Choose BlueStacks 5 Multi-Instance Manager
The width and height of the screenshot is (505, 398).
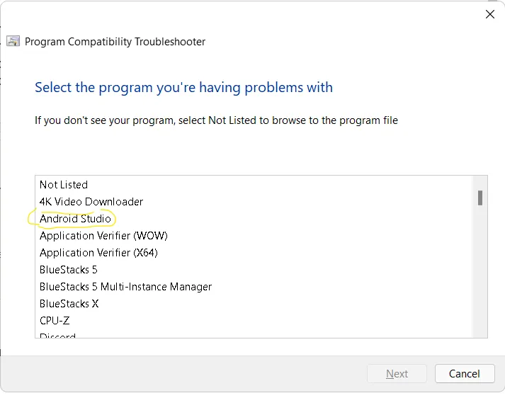[x=125, y=287]
